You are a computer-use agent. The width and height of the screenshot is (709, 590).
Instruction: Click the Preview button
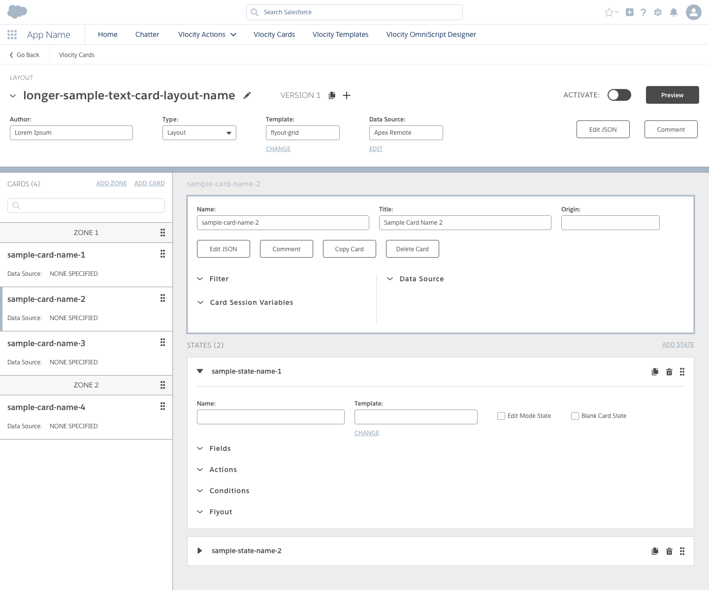(x=673, y=95)
